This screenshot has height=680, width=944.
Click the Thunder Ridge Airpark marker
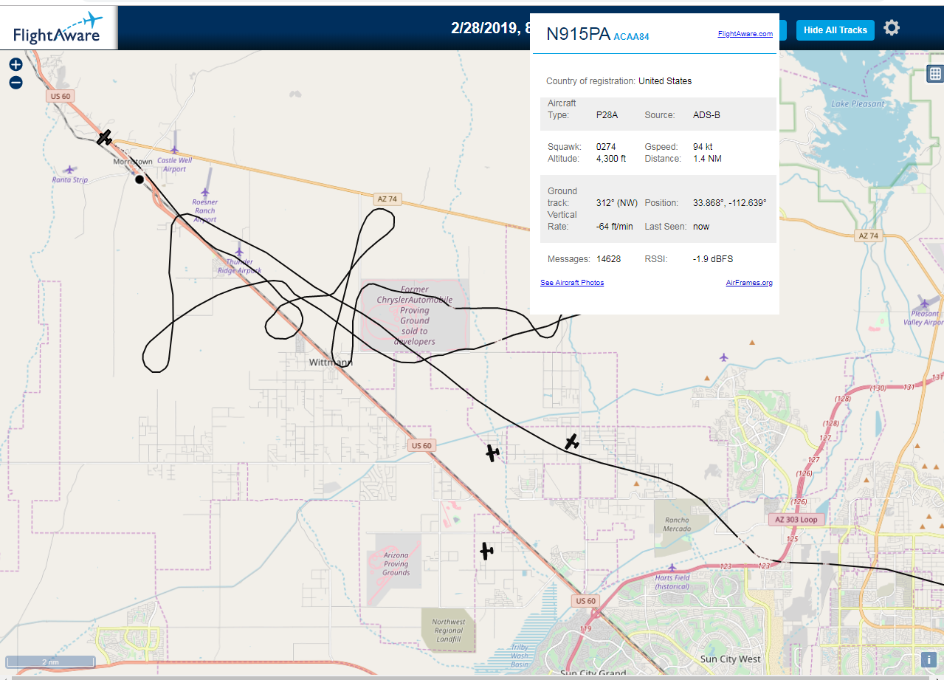[238, 252]
